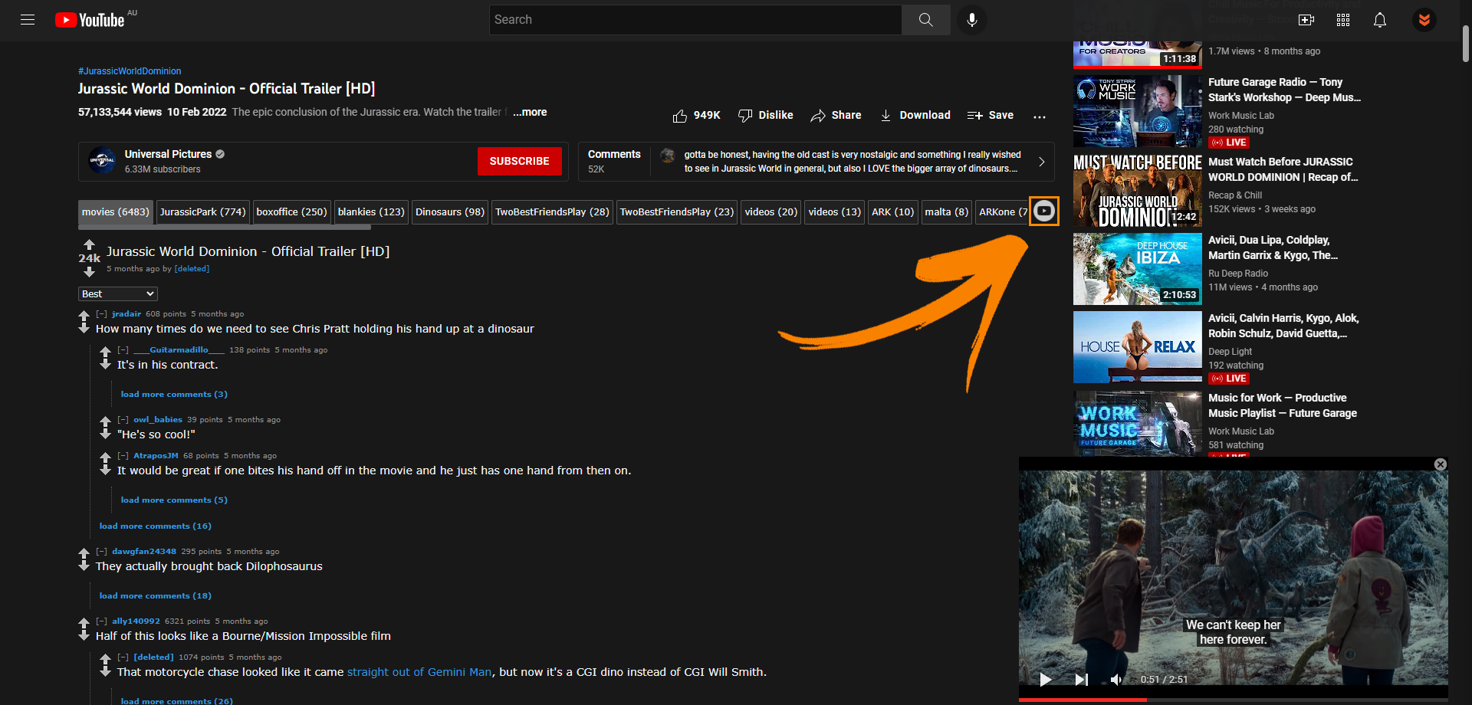The image size is (1472, 705).
Task: Click the Search input field
Action: (695, 20)
